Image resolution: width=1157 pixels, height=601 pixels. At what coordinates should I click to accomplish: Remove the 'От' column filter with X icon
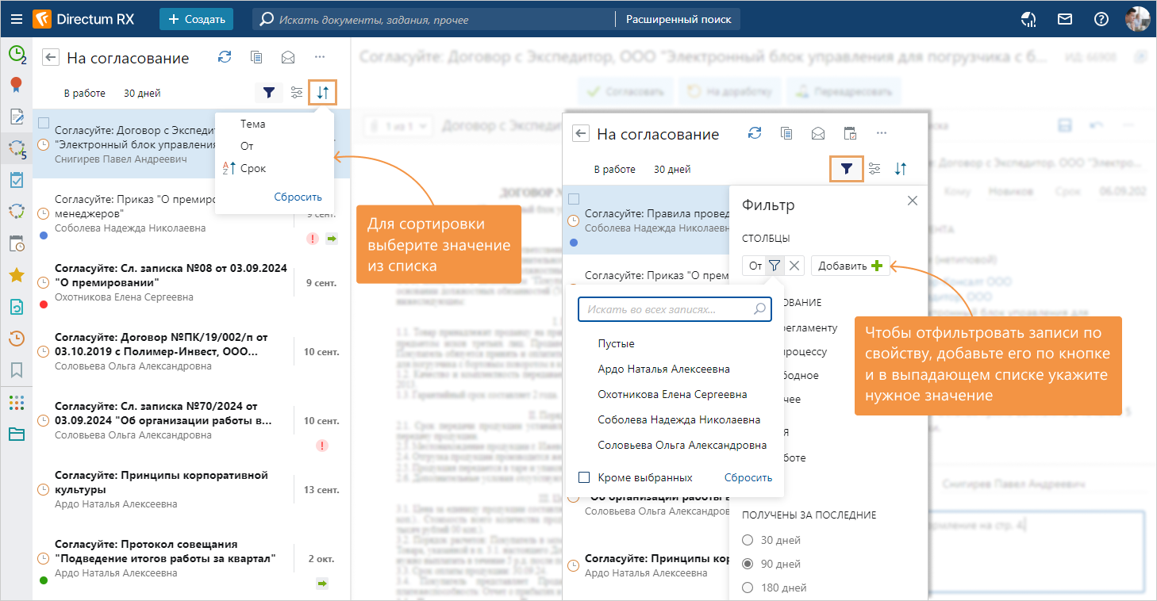794,266
